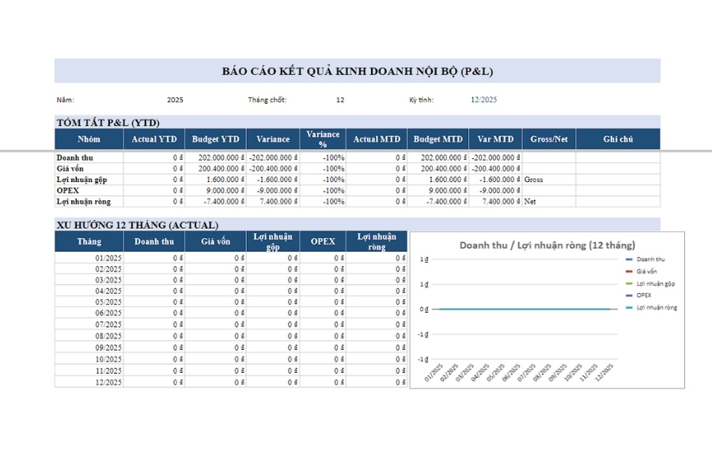
Task: Click the 'Net' cell in Lợi nhuận ròng row
Action: 549,201
